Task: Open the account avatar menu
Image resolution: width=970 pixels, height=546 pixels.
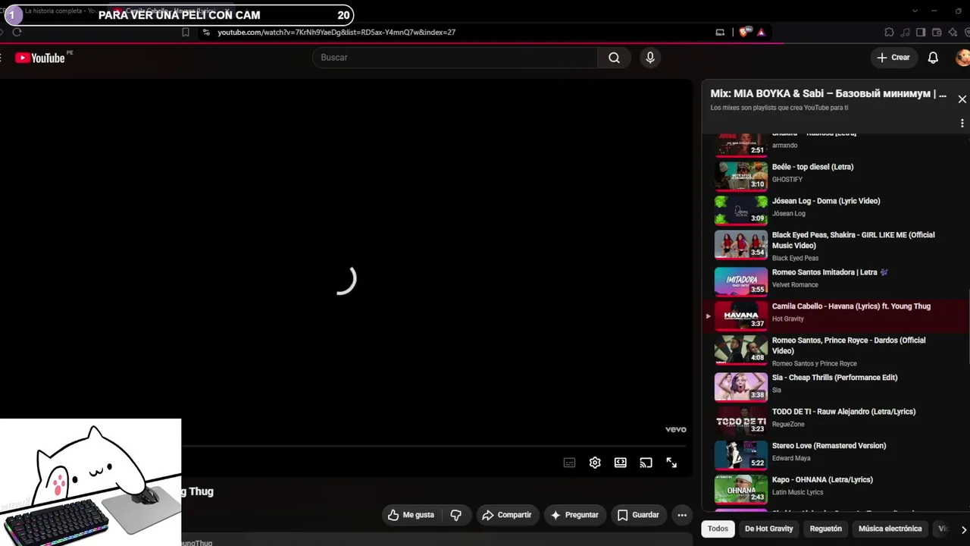Action: pos(963,58)
